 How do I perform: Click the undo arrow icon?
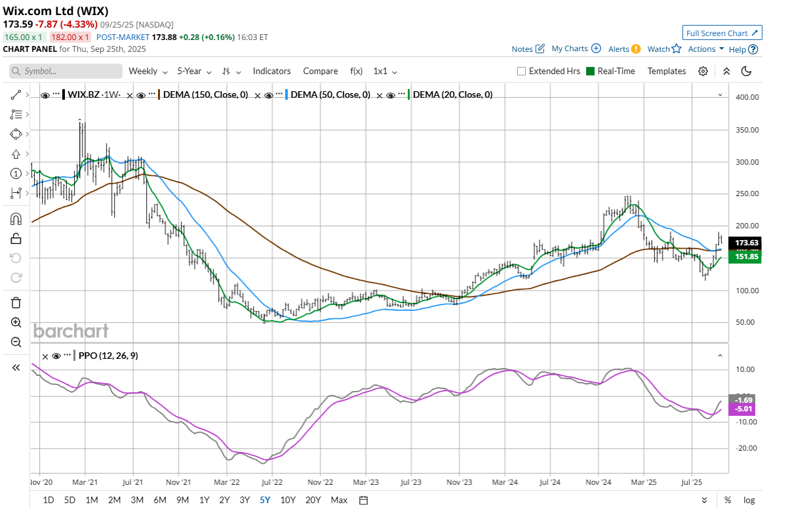coord(16,258)
